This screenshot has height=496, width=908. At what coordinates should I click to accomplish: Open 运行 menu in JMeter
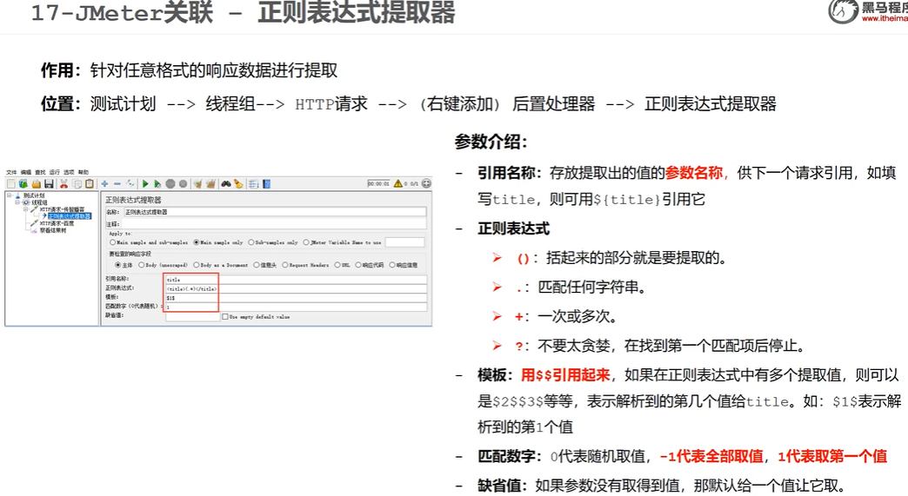55,172
